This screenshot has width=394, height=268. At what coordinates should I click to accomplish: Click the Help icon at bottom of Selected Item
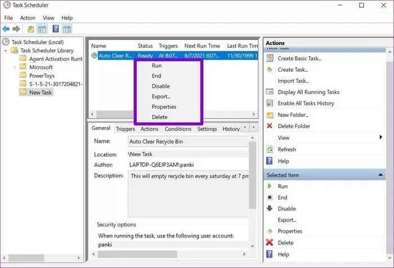[270, 254]
